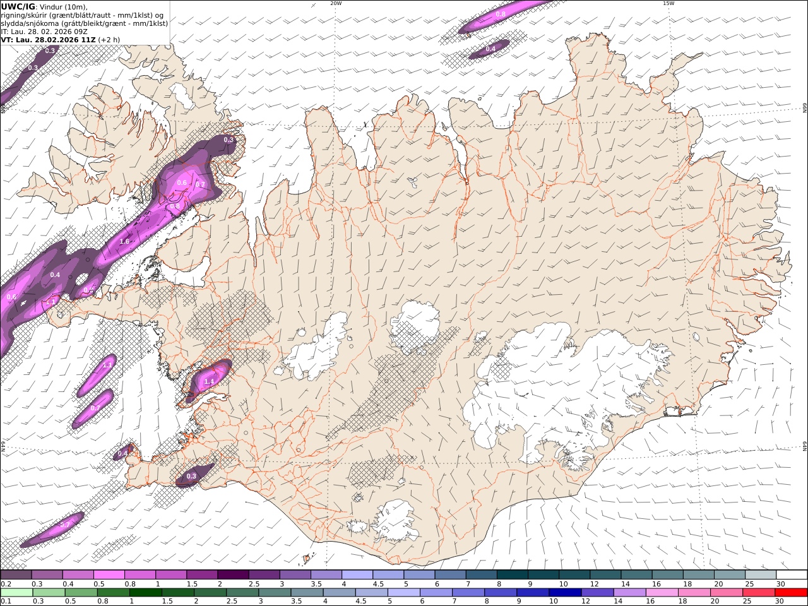Image resolution: width=808 pixels, height=606 pixels.
Task: Click the bright red swatch after 30 in the lower legend
Action: click(791, 593)
